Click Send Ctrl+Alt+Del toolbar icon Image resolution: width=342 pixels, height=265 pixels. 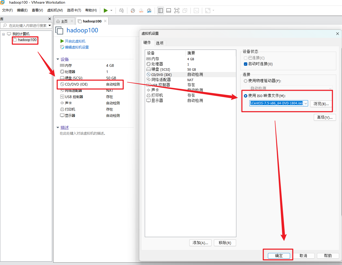click(121, 10)
